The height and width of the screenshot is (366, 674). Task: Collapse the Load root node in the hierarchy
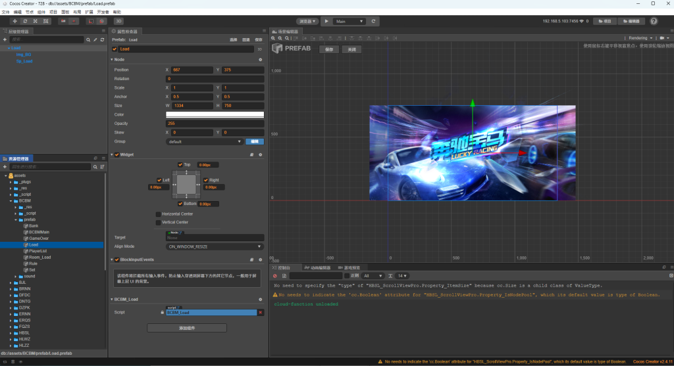point(9,48)
